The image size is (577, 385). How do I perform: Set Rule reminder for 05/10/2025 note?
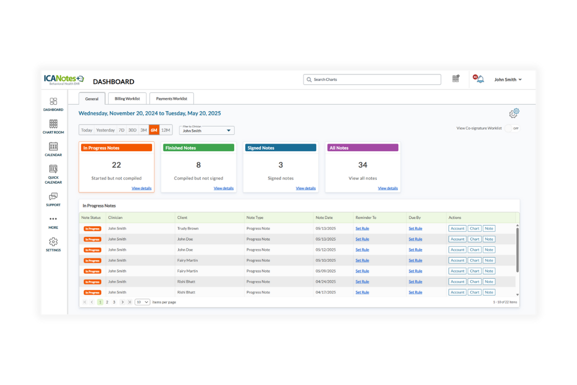(362, 260)
